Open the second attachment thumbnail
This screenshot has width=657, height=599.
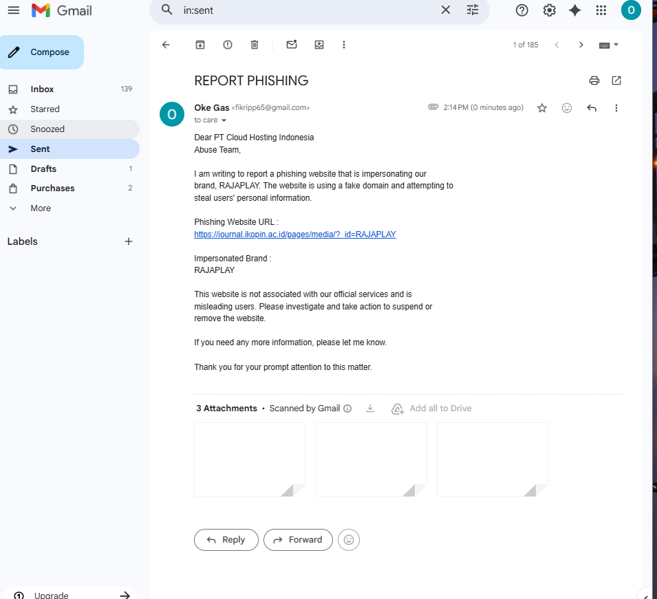pyautogui.click(x=371, y=459)
